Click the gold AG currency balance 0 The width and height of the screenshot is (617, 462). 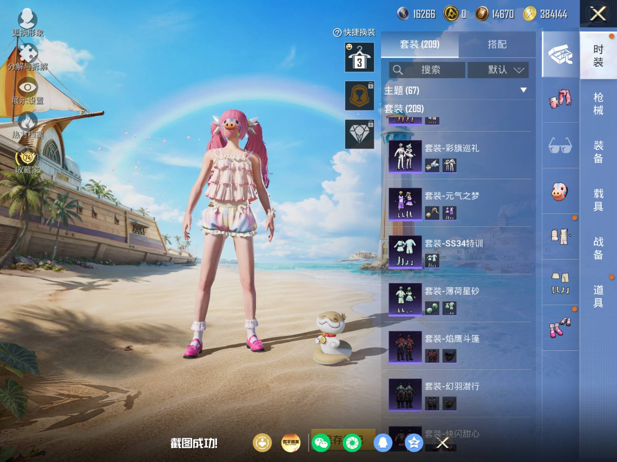[x=455, y=14]
